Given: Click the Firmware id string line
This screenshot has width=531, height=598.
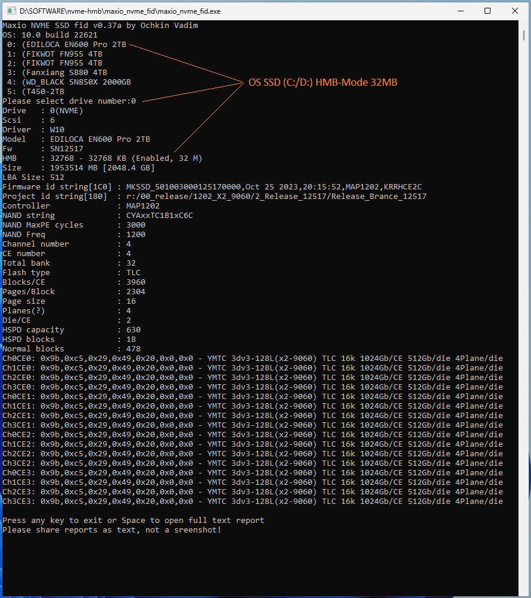Looking at the screenshot, I should click(x=212, y=187).
